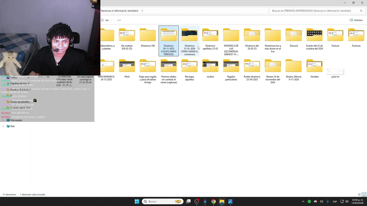Toggle the Detalles pane button
Viewport: 367px width, 206px height.
356,20
